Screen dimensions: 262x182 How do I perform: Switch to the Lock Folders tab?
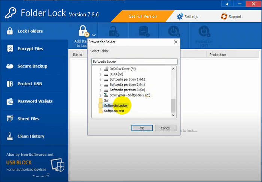point(30,31)
